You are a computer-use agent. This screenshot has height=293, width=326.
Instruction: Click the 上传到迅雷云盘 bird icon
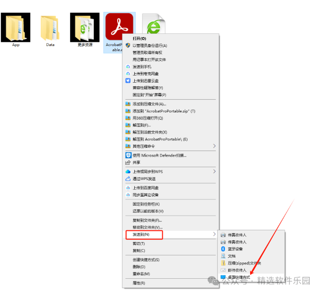[x=128, y=81]
